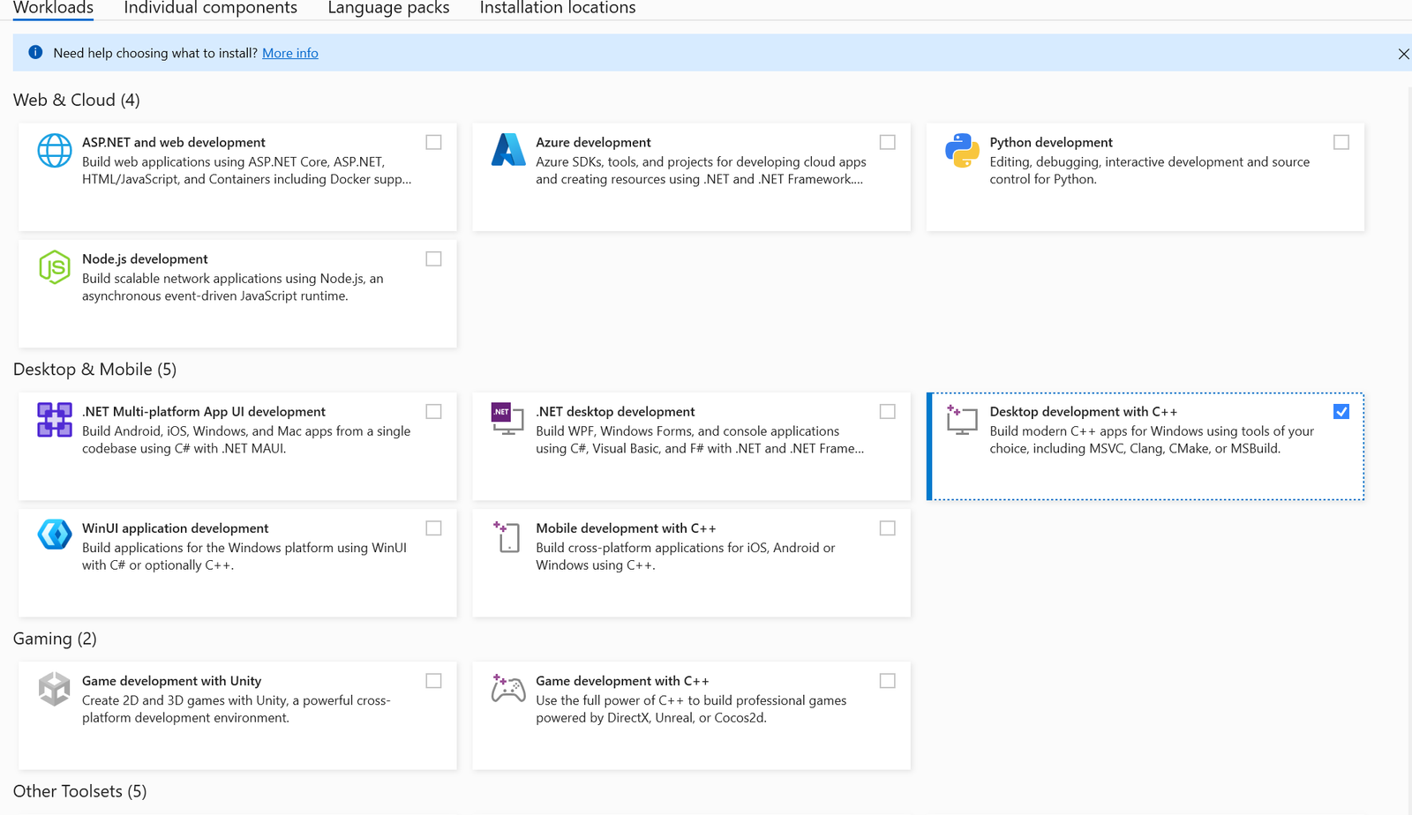This screenshot has height=815, width=1412.
Task: Enable ASP.NET and web development workload
Action: 433,142
